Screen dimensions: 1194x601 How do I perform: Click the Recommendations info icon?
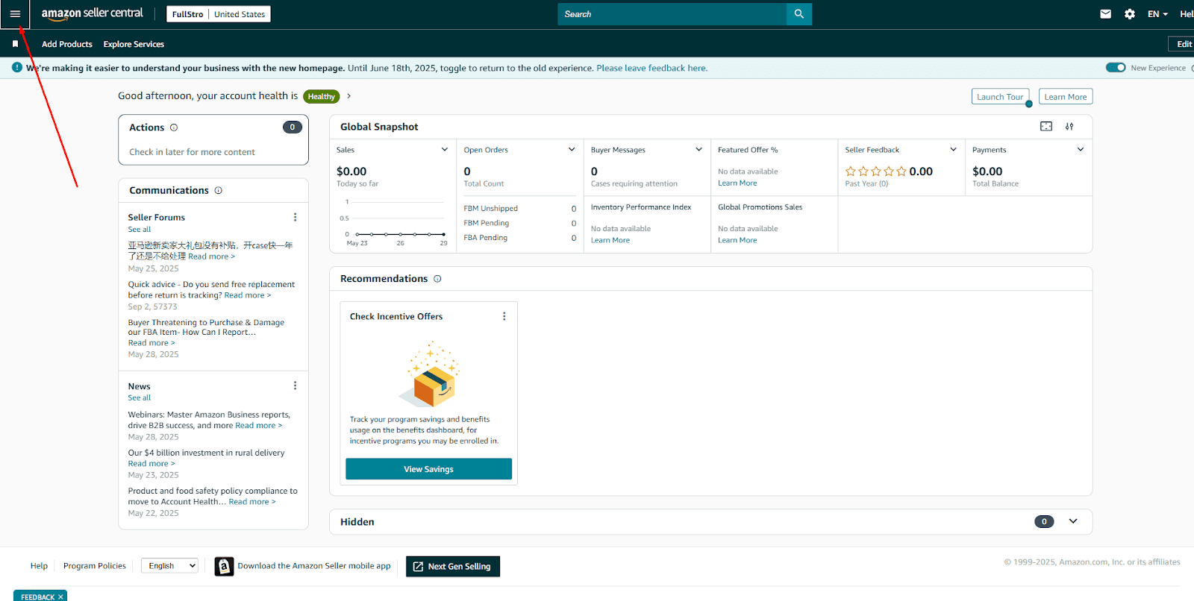coord(437,279)
